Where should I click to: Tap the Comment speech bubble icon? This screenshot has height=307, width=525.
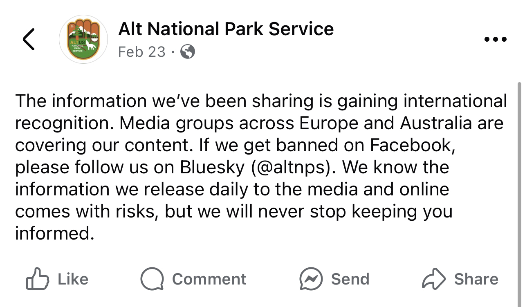pos(152,279)
